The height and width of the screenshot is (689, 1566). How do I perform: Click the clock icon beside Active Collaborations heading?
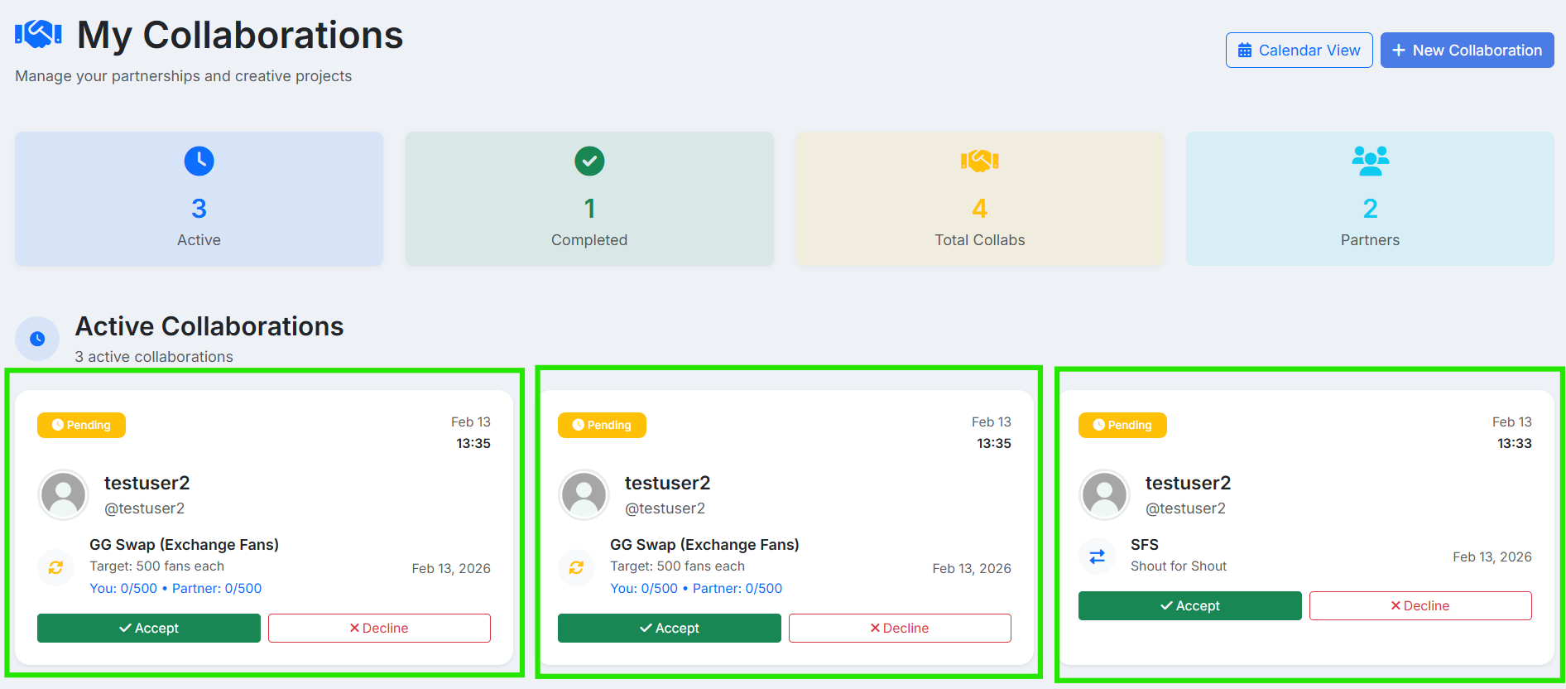click(x=37, y=339)
